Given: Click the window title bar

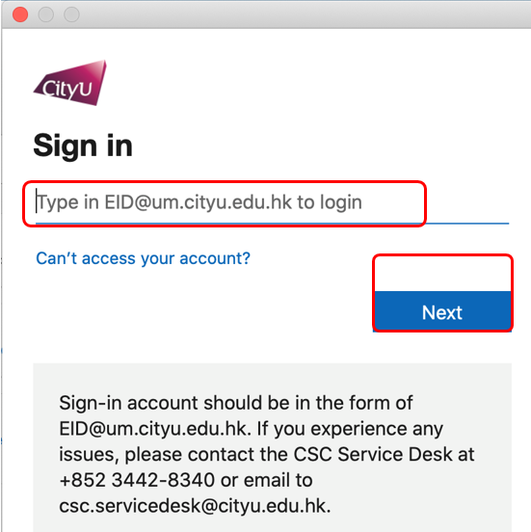Looking at the screenshot, I should point(265,14).
